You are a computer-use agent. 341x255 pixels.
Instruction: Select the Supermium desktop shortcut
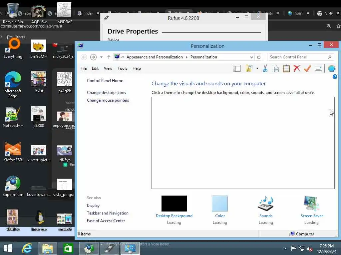click(x=13, y=186)
